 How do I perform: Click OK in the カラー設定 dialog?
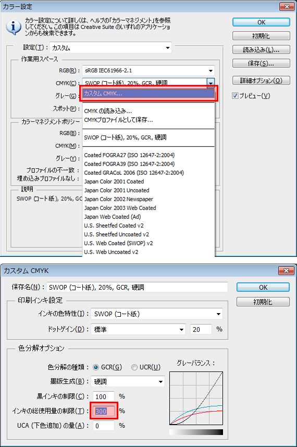point(262,22)
